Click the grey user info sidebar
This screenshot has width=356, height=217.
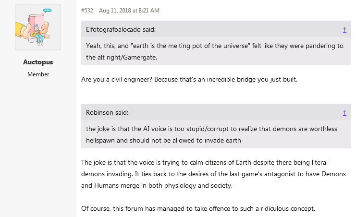coord(38,108)
